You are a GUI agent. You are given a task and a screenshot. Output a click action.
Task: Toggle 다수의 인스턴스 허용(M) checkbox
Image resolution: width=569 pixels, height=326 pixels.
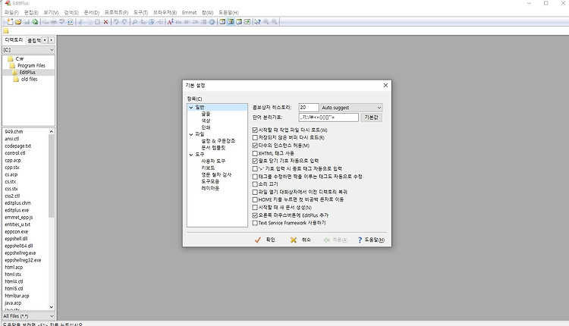pos(255,146)
